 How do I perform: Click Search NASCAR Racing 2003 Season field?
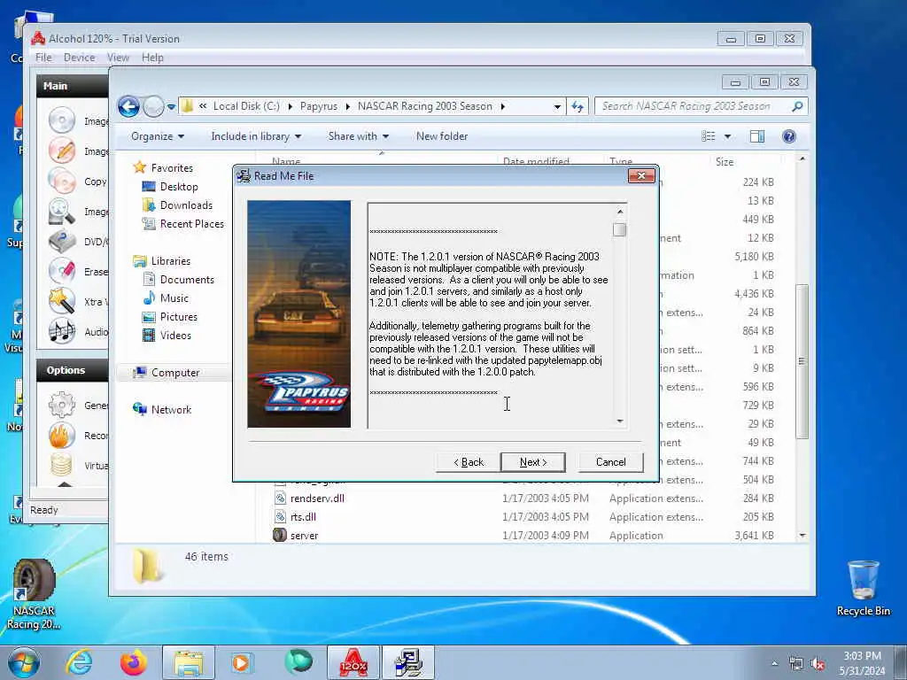[694, 106]
